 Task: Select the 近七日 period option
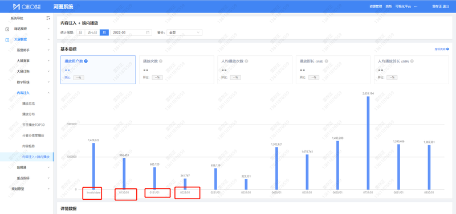[92, 32]
